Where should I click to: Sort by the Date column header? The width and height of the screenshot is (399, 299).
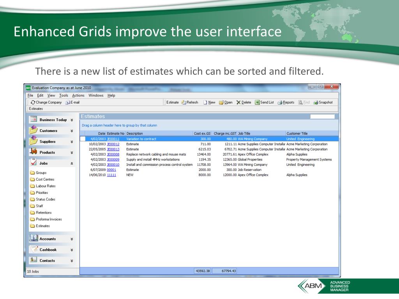[x=95, y=134]
